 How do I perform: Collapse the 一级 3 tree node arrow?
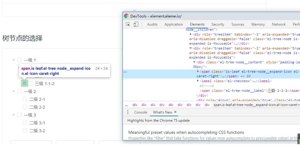14,115
